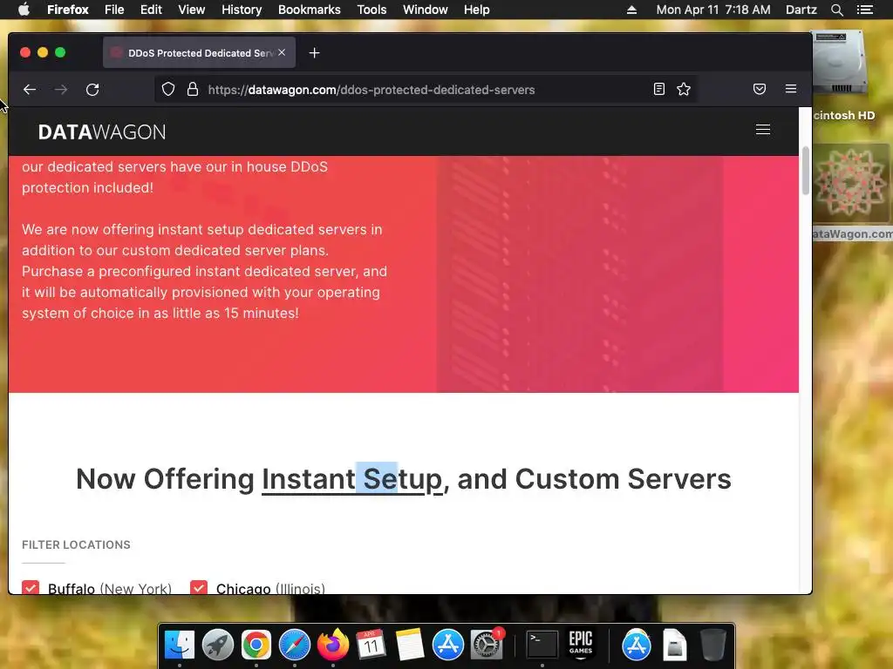Click the eject icon in menu bar

point(631,10)
